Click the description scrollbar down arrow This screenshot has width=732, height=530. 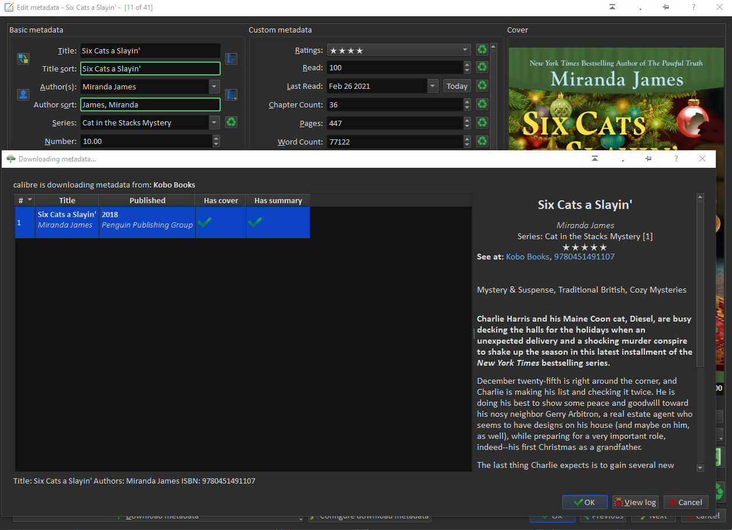(x=700, y=468)
